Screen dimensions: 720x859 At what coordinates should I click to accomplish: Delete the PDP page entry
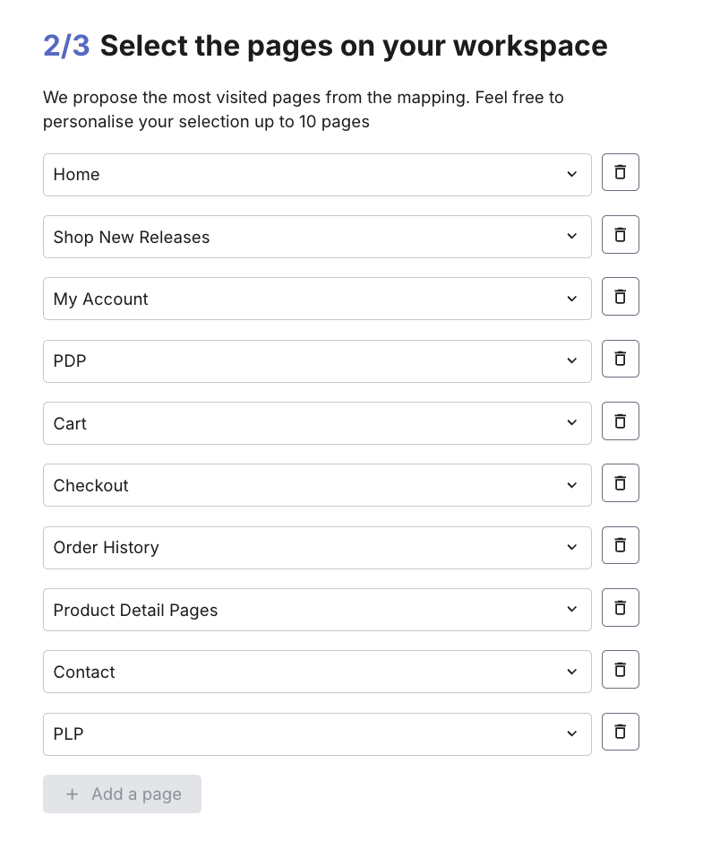tap(620, 359)
